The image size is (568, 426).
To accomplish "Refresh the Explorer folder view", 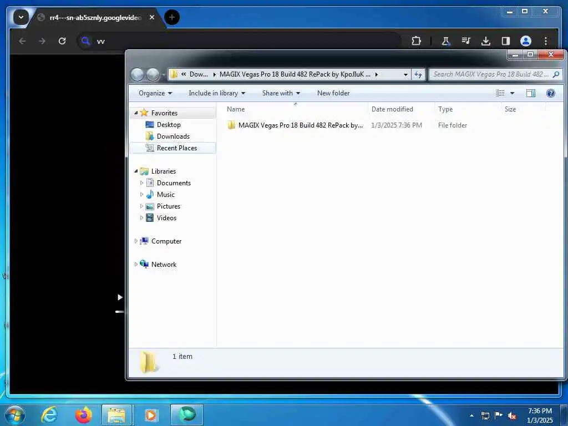I will 418,74.
